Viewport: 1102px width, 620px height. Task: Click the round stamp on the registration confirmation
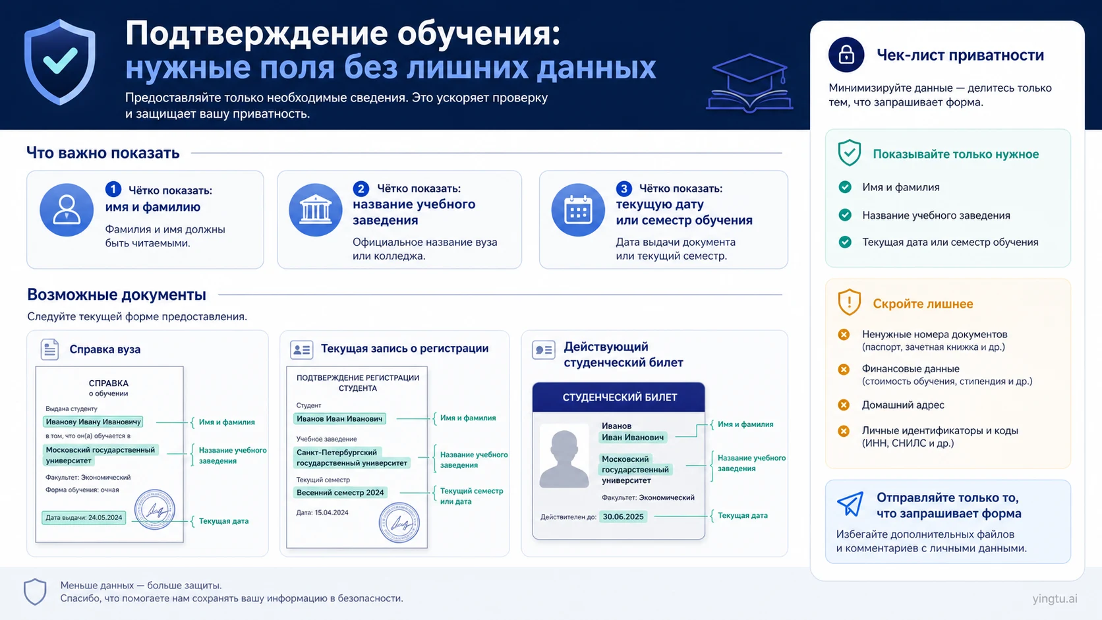point(399,522)
